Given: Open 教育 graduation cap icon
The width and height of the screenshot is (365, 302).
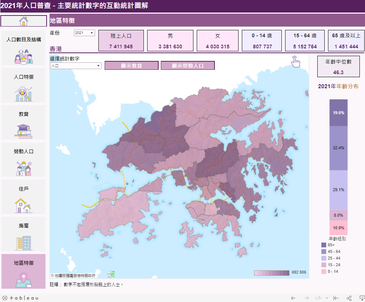Looking at the screenshot, I should 24,131.
